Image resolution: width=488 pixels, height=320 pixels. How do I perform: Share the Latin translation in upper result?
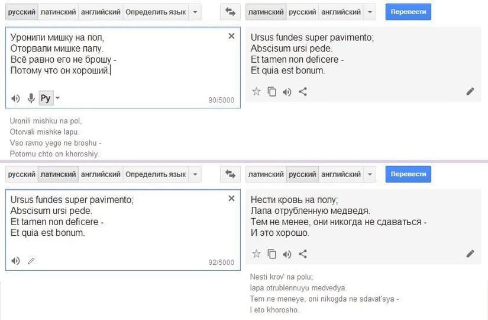tap(303, 91)
